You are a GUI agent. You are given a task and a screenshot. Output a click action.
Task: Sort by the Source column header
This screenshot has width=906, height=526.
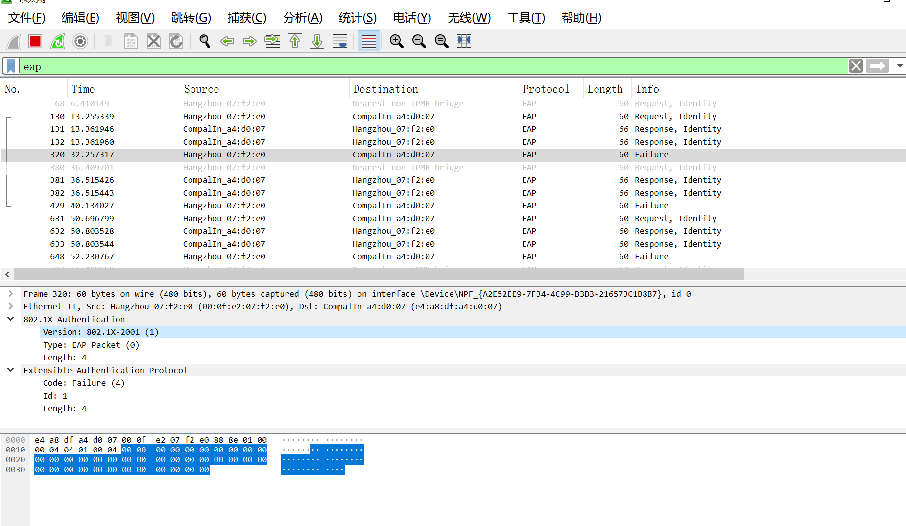264,89
